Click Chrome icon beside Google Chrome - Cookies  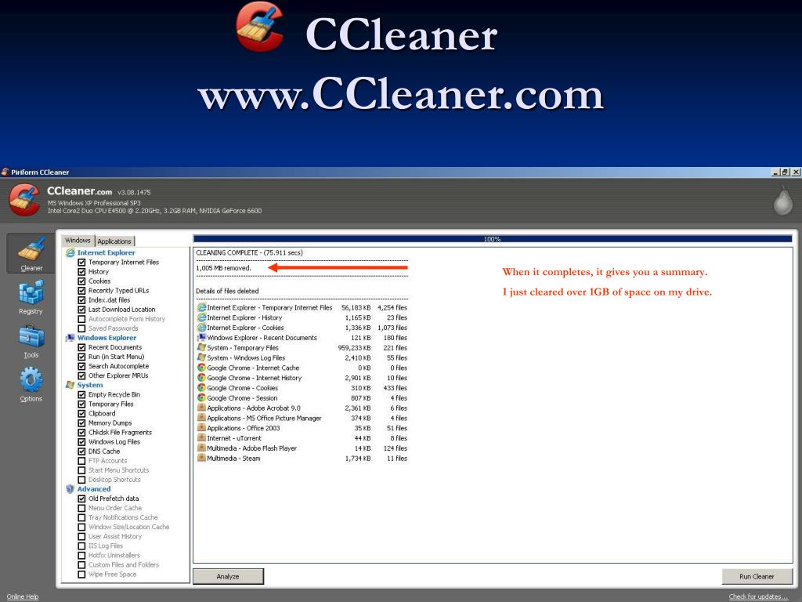tap(201, 387)
